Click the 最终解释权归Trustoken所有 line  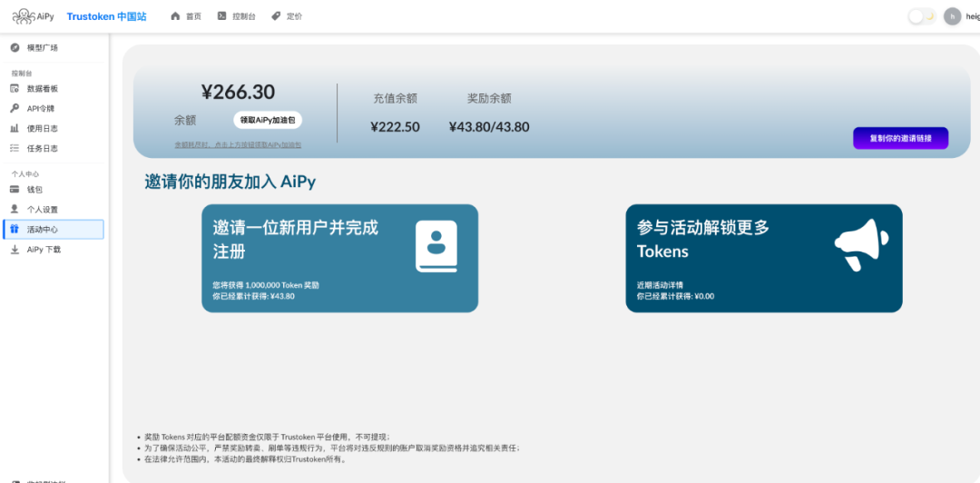pos(245,459)
